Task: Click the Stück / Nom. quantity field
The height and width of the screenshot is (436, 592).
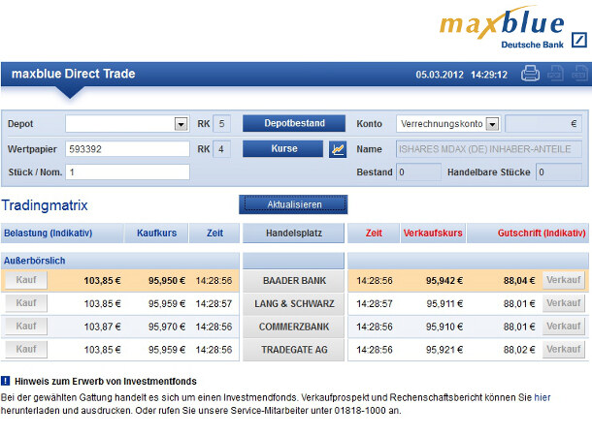Action: 126,172
